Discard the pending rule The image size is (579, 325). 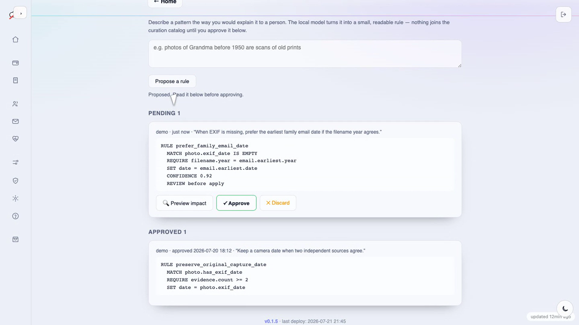[278, 203]
